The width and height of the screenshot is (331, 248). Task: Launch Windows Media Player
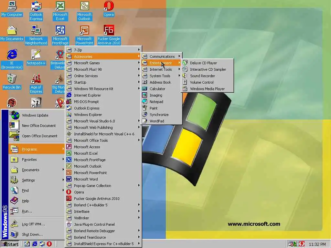[x=207, y=89]
